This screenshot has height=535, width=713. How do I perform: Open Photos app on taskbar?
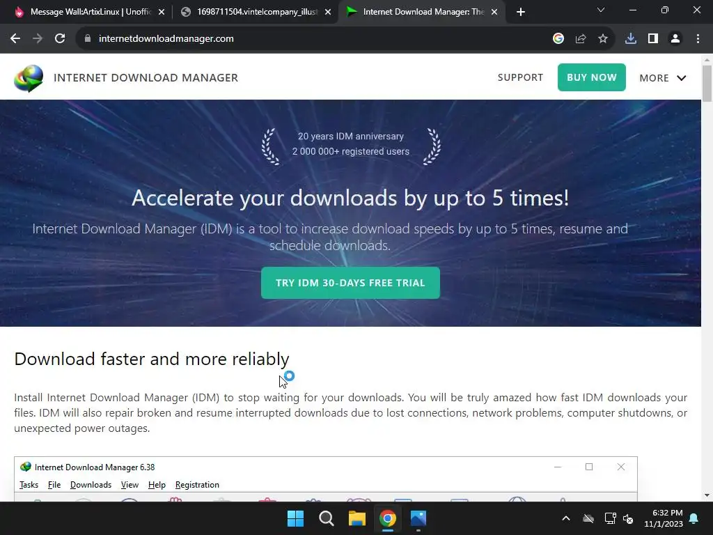coord(418,518)
